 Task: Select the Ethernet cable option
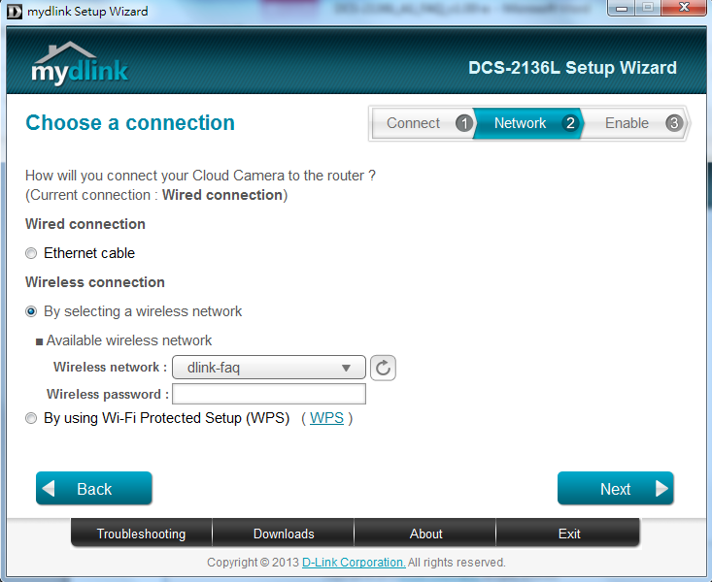[32, 253]
